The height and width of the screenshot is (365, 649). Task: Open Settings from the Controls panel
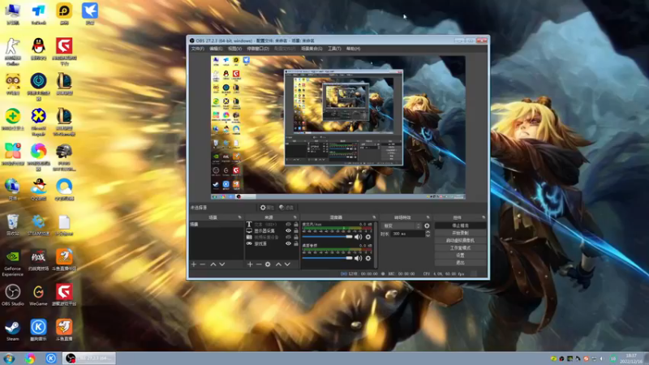click(460, 255)
